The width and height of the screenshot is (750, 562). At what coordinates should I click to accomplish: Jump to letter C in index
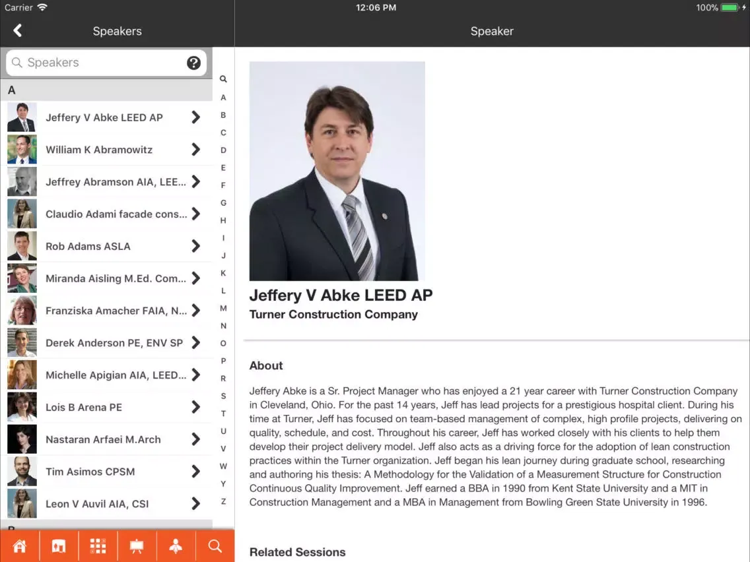223,133
